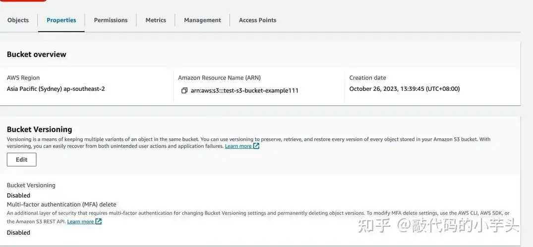Click the Creation date label
The image size is (533, 247).
[x=367, y=78]
